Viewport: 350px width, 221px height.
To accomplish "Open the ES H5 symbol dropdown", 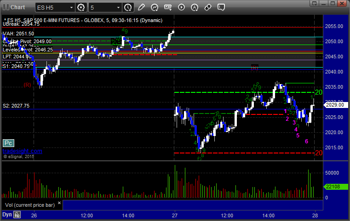I will click(x=55, y=8).
